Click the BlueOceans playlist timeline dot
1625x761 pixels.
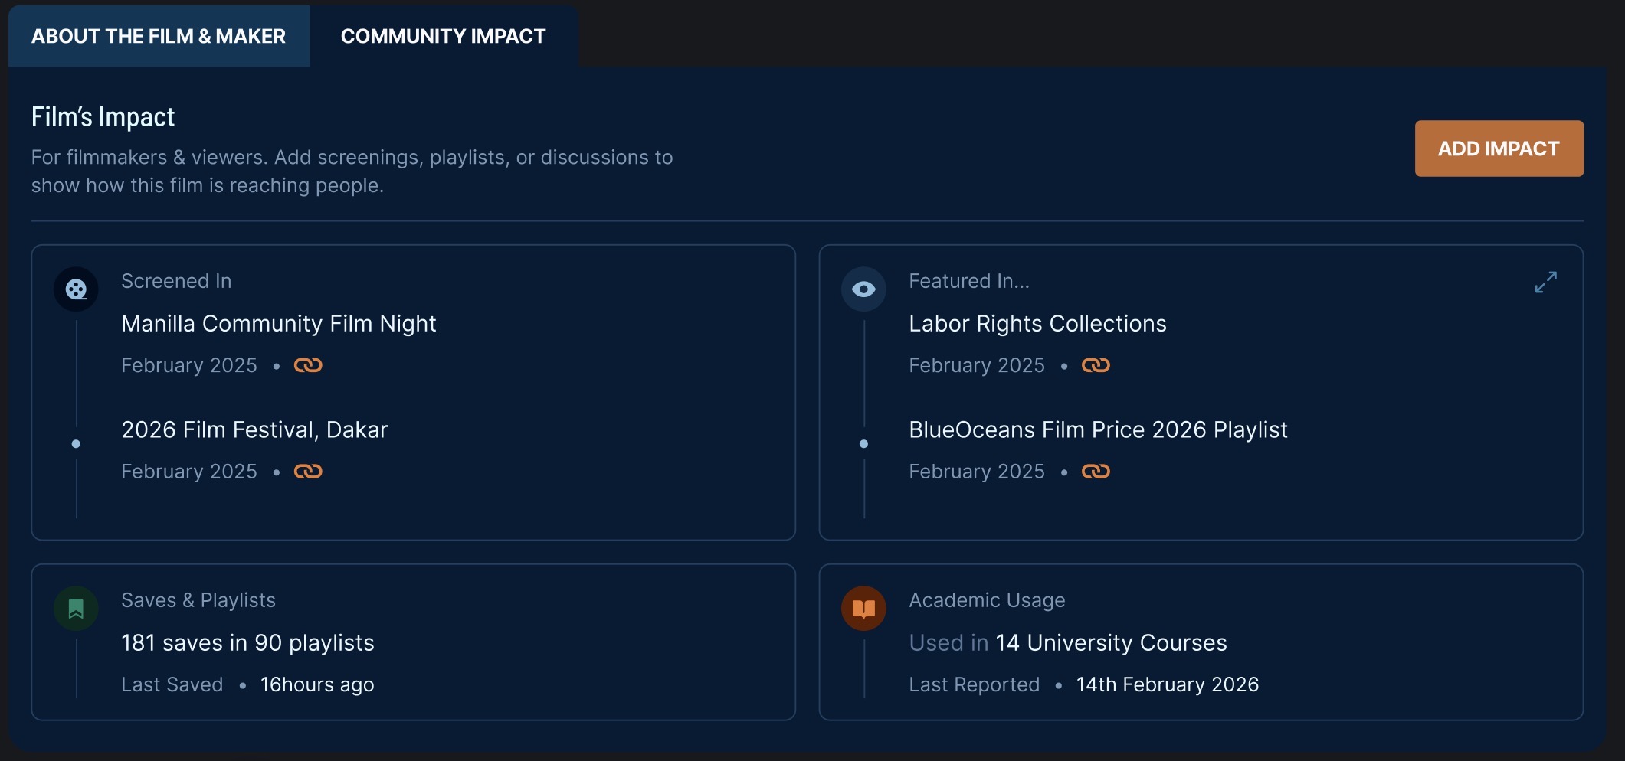863,444
